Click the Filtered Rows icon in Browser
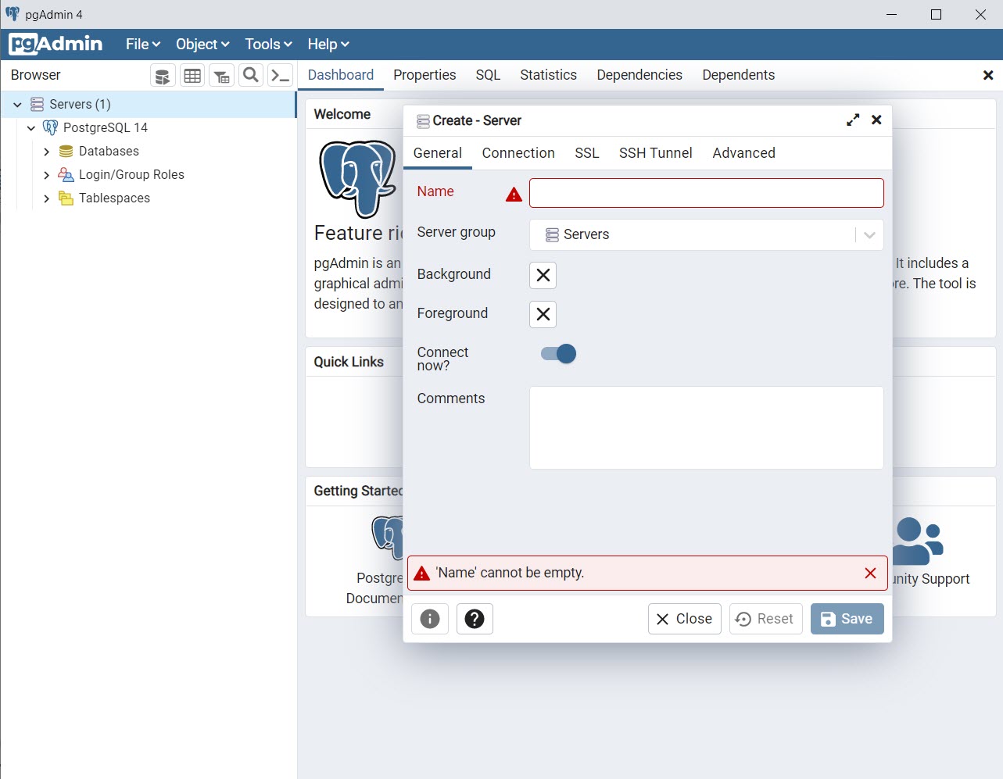The width and height of the screenshot is (1003, 779). coord(222,76)
